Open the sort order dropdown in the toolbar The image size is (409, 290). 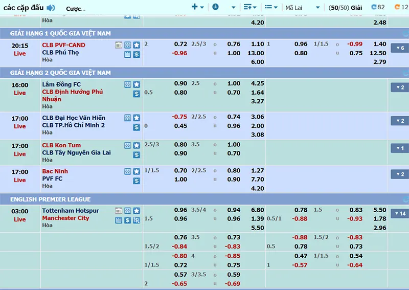click(x=250, y=7)
